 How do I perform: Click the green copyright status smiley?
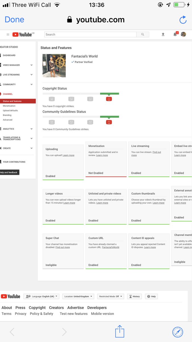click(x=109, y=99)
